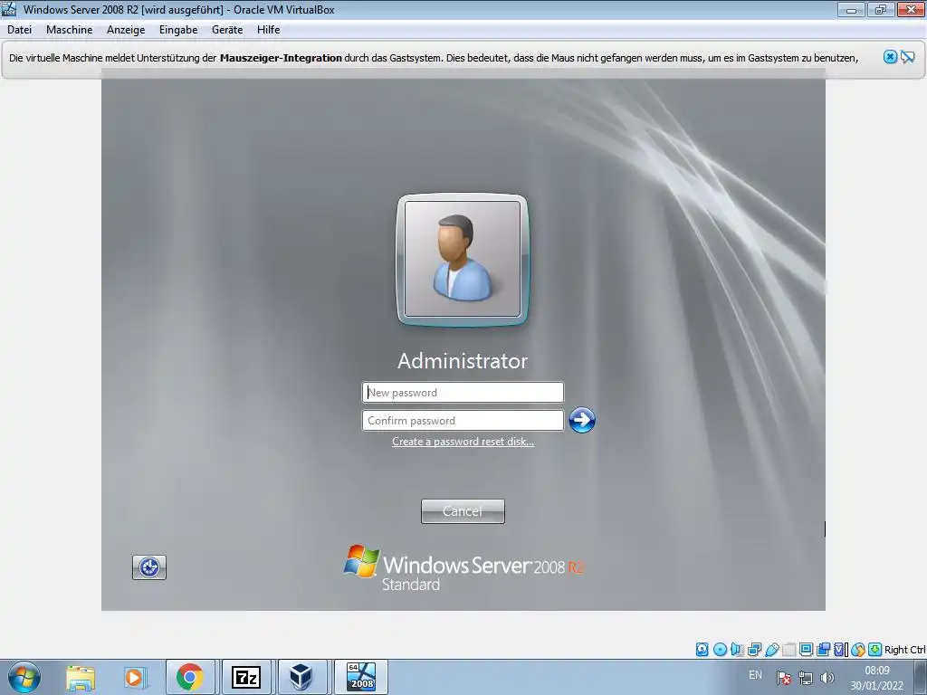
Task: Open the Maschine menu
Action: (69, 30)
